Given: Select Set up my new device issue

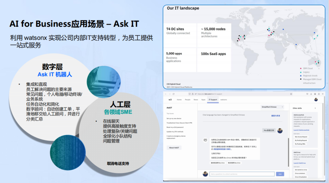Looking at the screenshot, I should [x=174, y=118].
